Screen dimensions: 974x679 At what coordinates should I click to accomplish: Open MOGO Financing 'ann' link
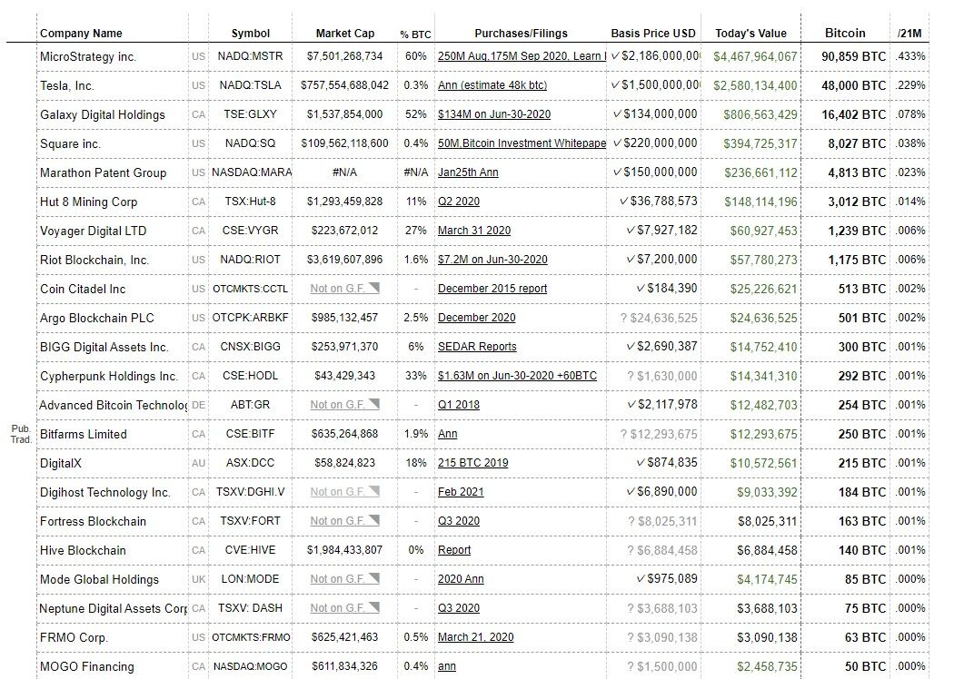tap(447, 666)
